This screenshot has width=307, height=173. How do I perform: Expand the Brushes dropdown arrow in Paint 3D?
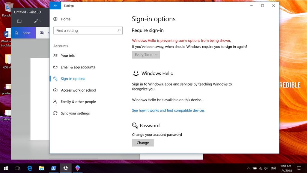click(x=40, y=21)
